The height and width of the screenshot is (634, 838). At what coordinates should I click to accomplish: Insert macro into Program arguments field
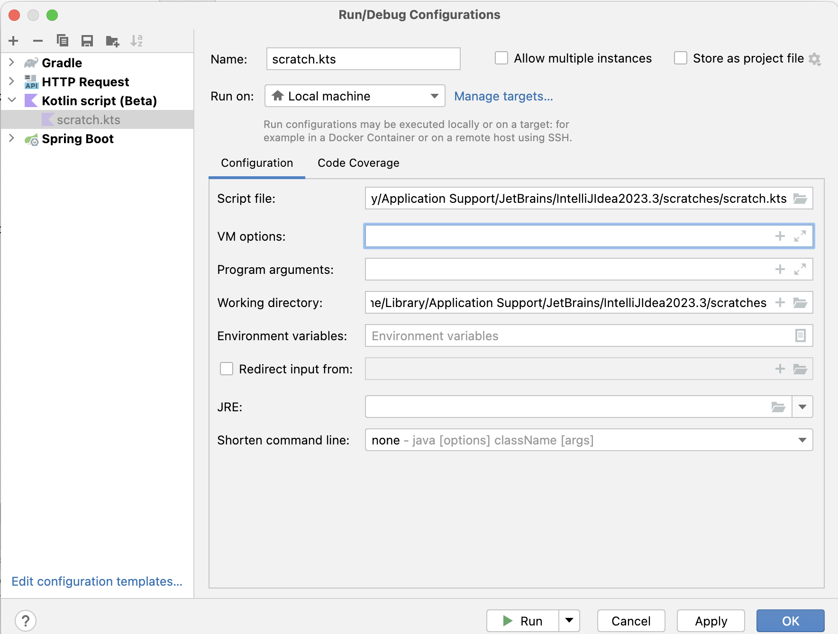coord(780,269)
